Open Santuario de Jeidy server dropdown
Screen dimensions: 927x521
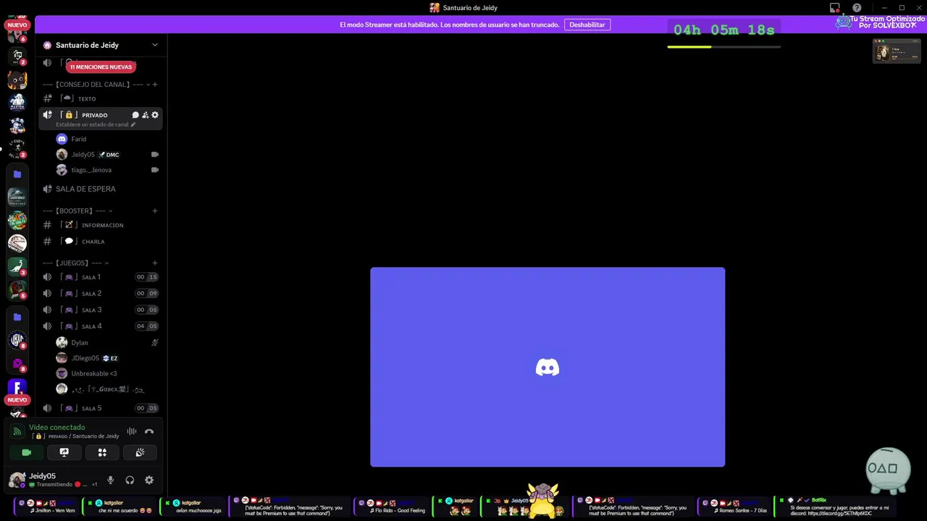pyautogui.click(x=154, y=45)
